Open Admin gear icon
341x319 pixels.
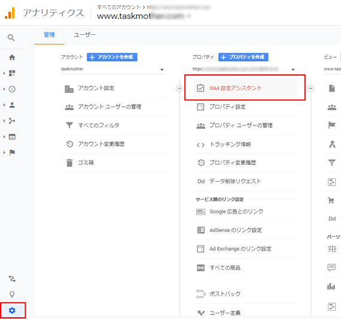pyautogui.click(x=12, y=310)
